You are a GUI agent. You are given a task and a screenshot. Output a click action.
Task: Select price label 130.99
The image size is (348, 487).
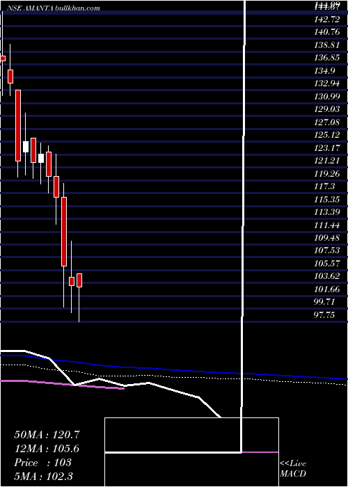pyautogui.click(x=327, y=97)
